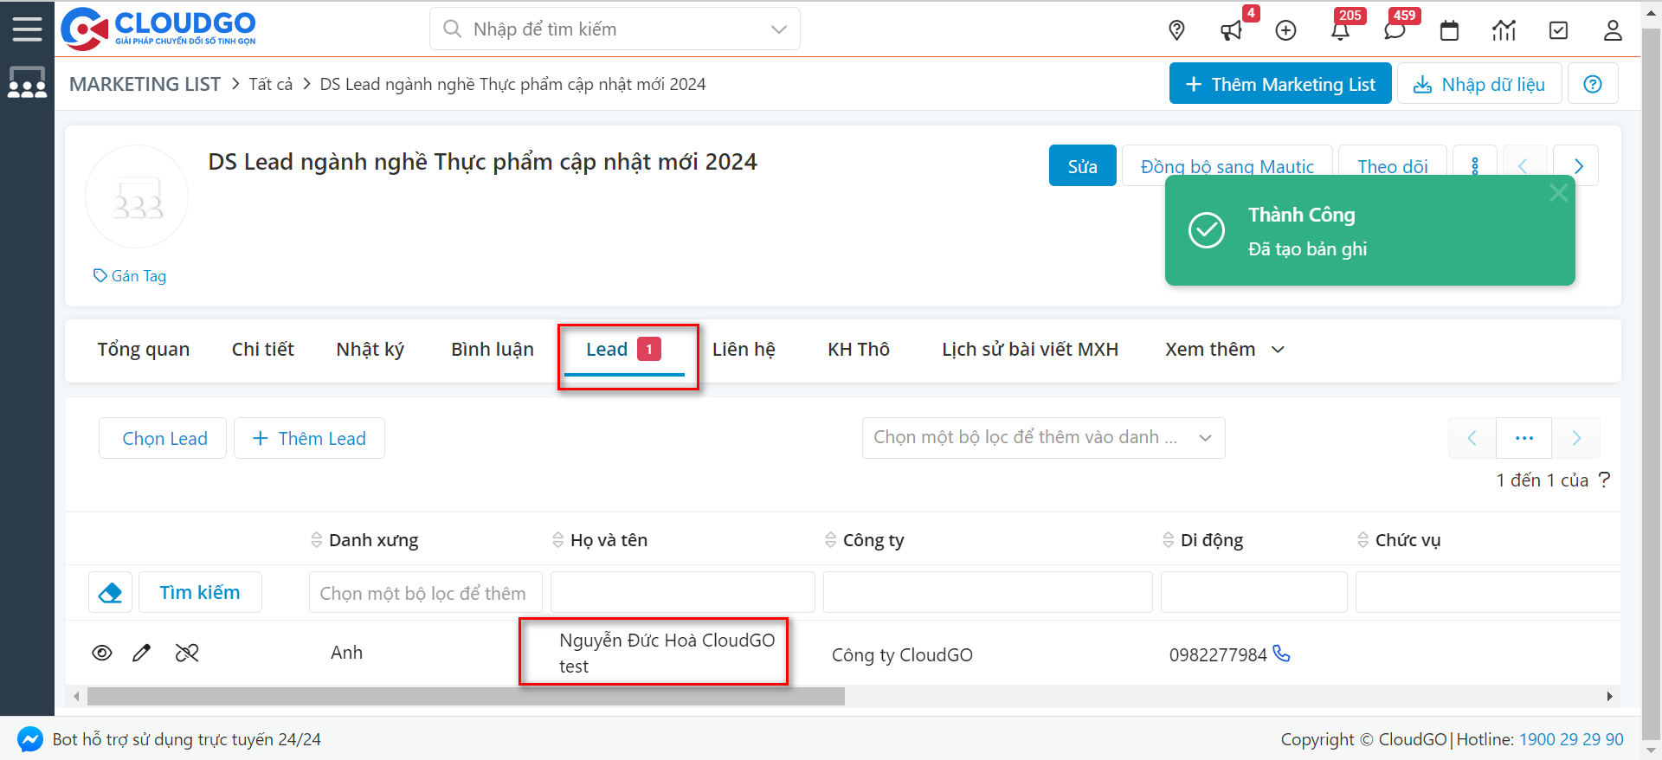Open the bell notifications icon
This screenshot has height=760, width=1662.
(x=1340, y=31)
